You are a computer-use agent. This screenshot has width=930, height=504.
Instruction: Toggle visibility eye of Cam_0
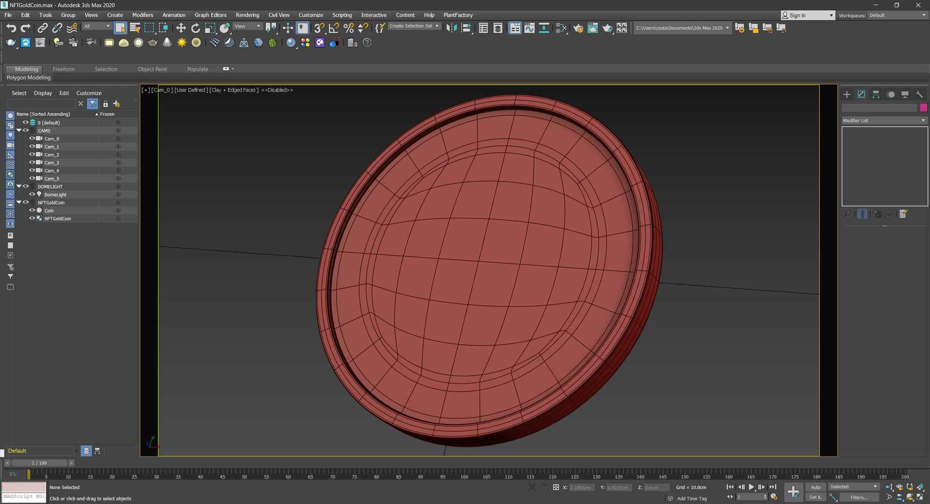[x=32, y=138]
